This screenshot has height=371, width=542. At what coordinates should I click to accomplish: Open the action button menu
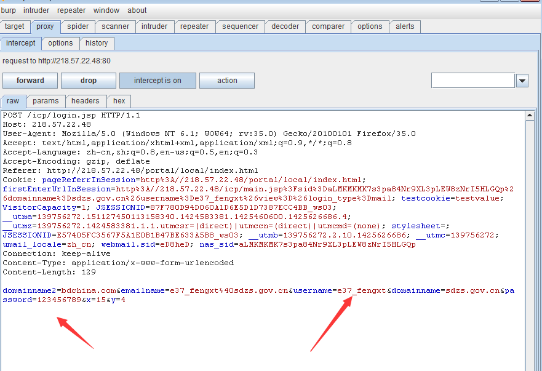[x=227, y=81]
